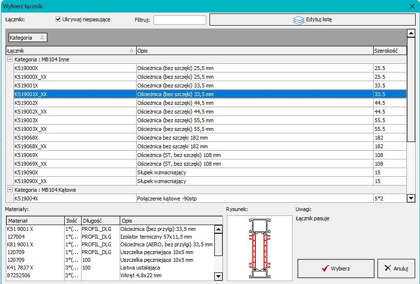Click the checkmark icon on Wybierz button
Image resolution: width=420 pixels, height=284 pixels.
click(325, 269)
